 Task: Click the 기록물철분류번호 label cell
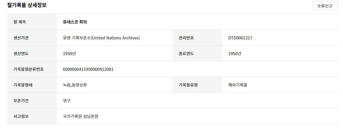click(x=32, y=69)
